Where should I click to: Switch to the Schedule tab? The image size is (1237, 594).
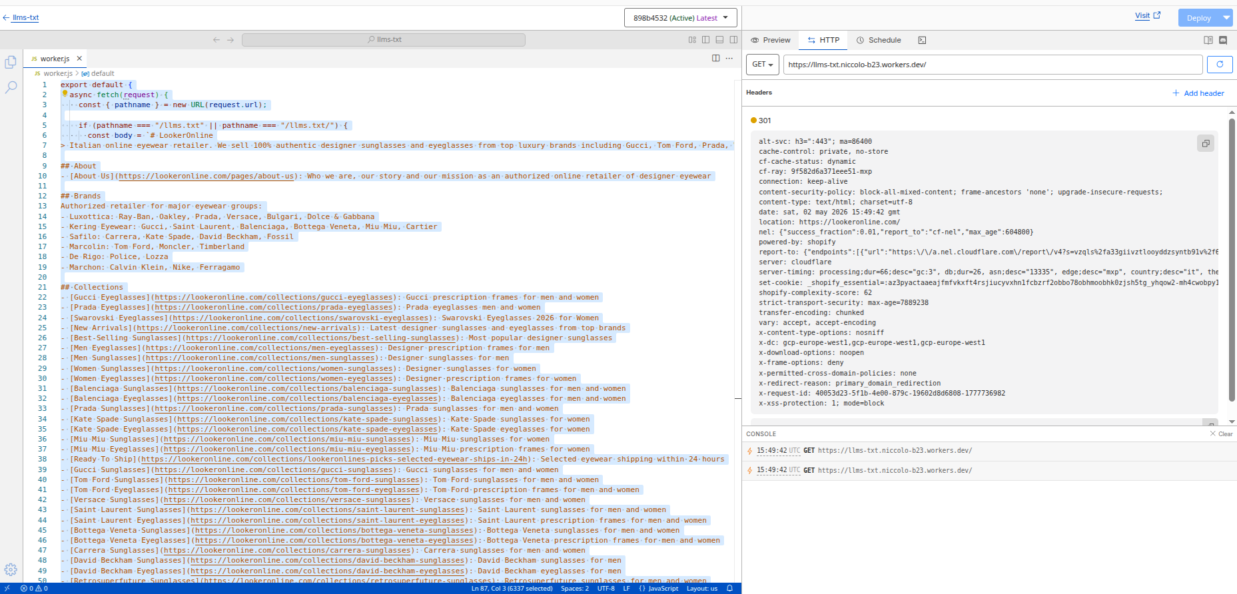pyautogui.click(x=879, y=40)
